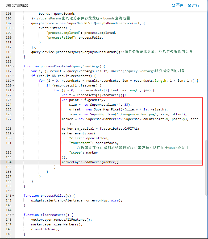Click "widgets.alert.showAlert" call text
The image size is (208, 239).
(x=53, y=200)
